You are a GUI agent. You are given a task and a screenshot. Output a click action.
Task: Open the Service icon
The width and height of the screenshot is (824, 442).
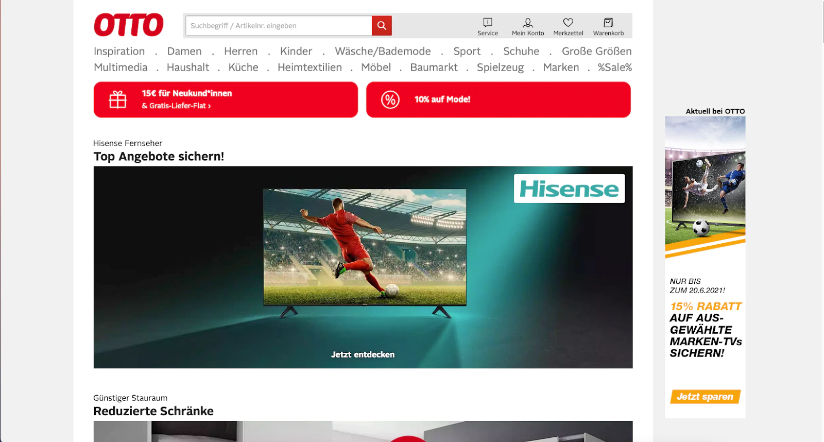[488, 26]
